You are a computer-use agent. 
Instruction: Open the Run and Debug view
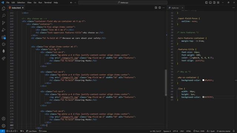click(x=3, y=30)
